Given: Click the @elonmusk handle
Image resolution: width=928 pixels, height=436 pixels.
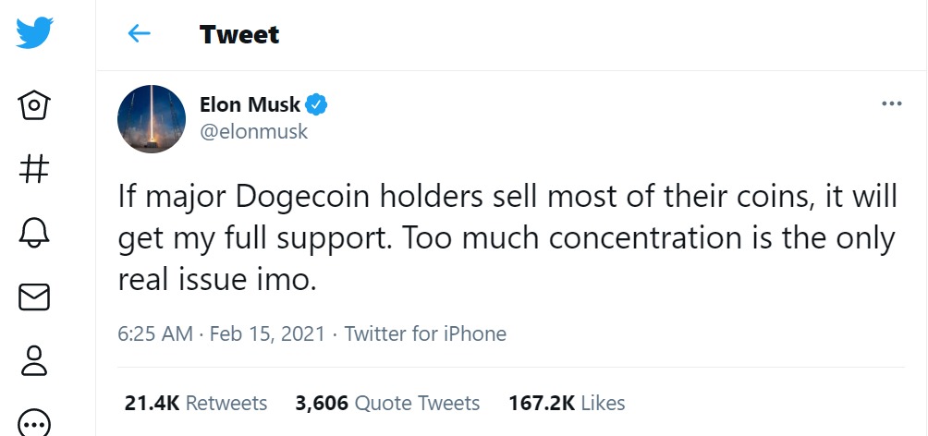Looking at the screenshot, I should click(x=254, y=131).
